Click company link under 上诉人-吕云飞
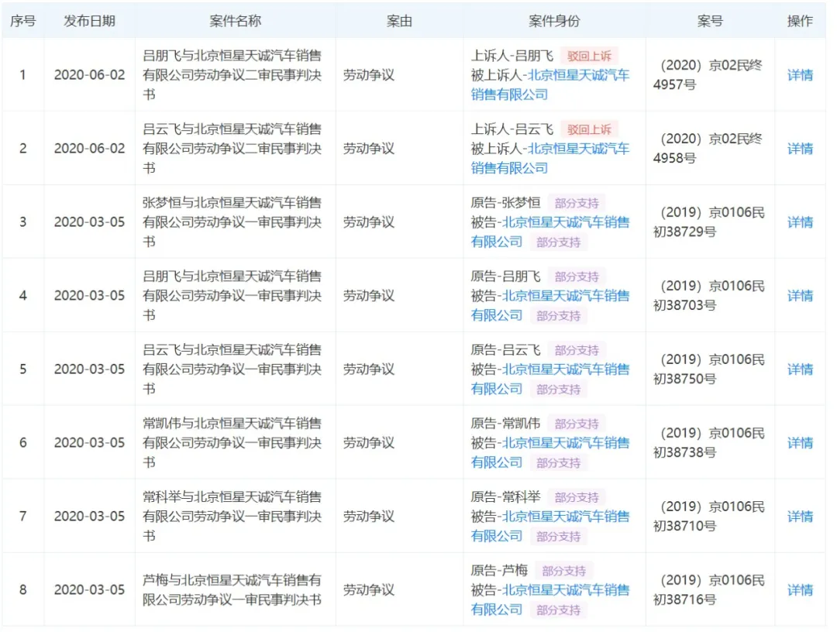Screen dimensions: 837x632 click(x=549, y=159)
